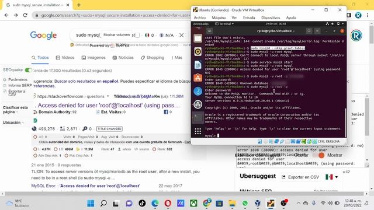The height and width of the screenshot is (210, 374).
Task: Click Exportar a CSV in SEOquake sidebar
Action: pos(14,93)
